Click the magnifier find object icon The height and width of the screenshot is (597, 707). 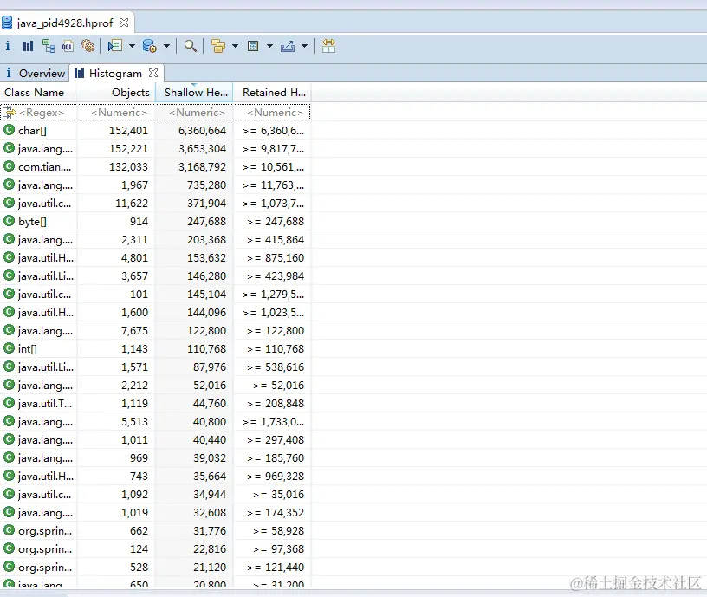pos(191,46)
